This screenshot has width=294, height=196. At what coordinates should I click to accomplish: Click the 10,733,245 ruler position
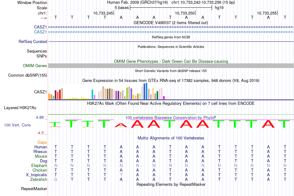pos(103,13)
